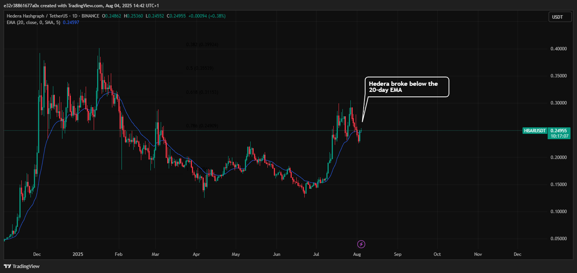Click the 2025 label on time axis
Image resolution: width=577 pixels, height=273 pixels.
click(78, 254)
